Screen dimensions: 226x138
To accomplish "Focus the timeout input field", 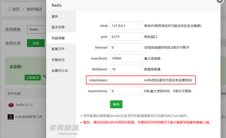I will click(x=127, y=47).
